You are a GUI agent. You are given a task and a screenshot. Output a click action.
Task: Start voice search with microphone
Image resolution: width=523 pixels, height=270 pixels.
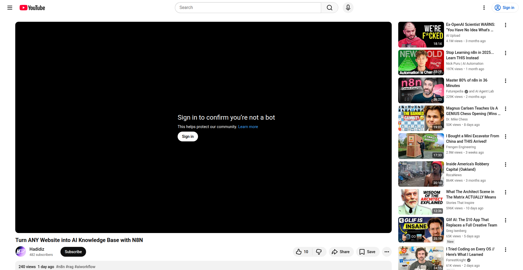[348, 8]
